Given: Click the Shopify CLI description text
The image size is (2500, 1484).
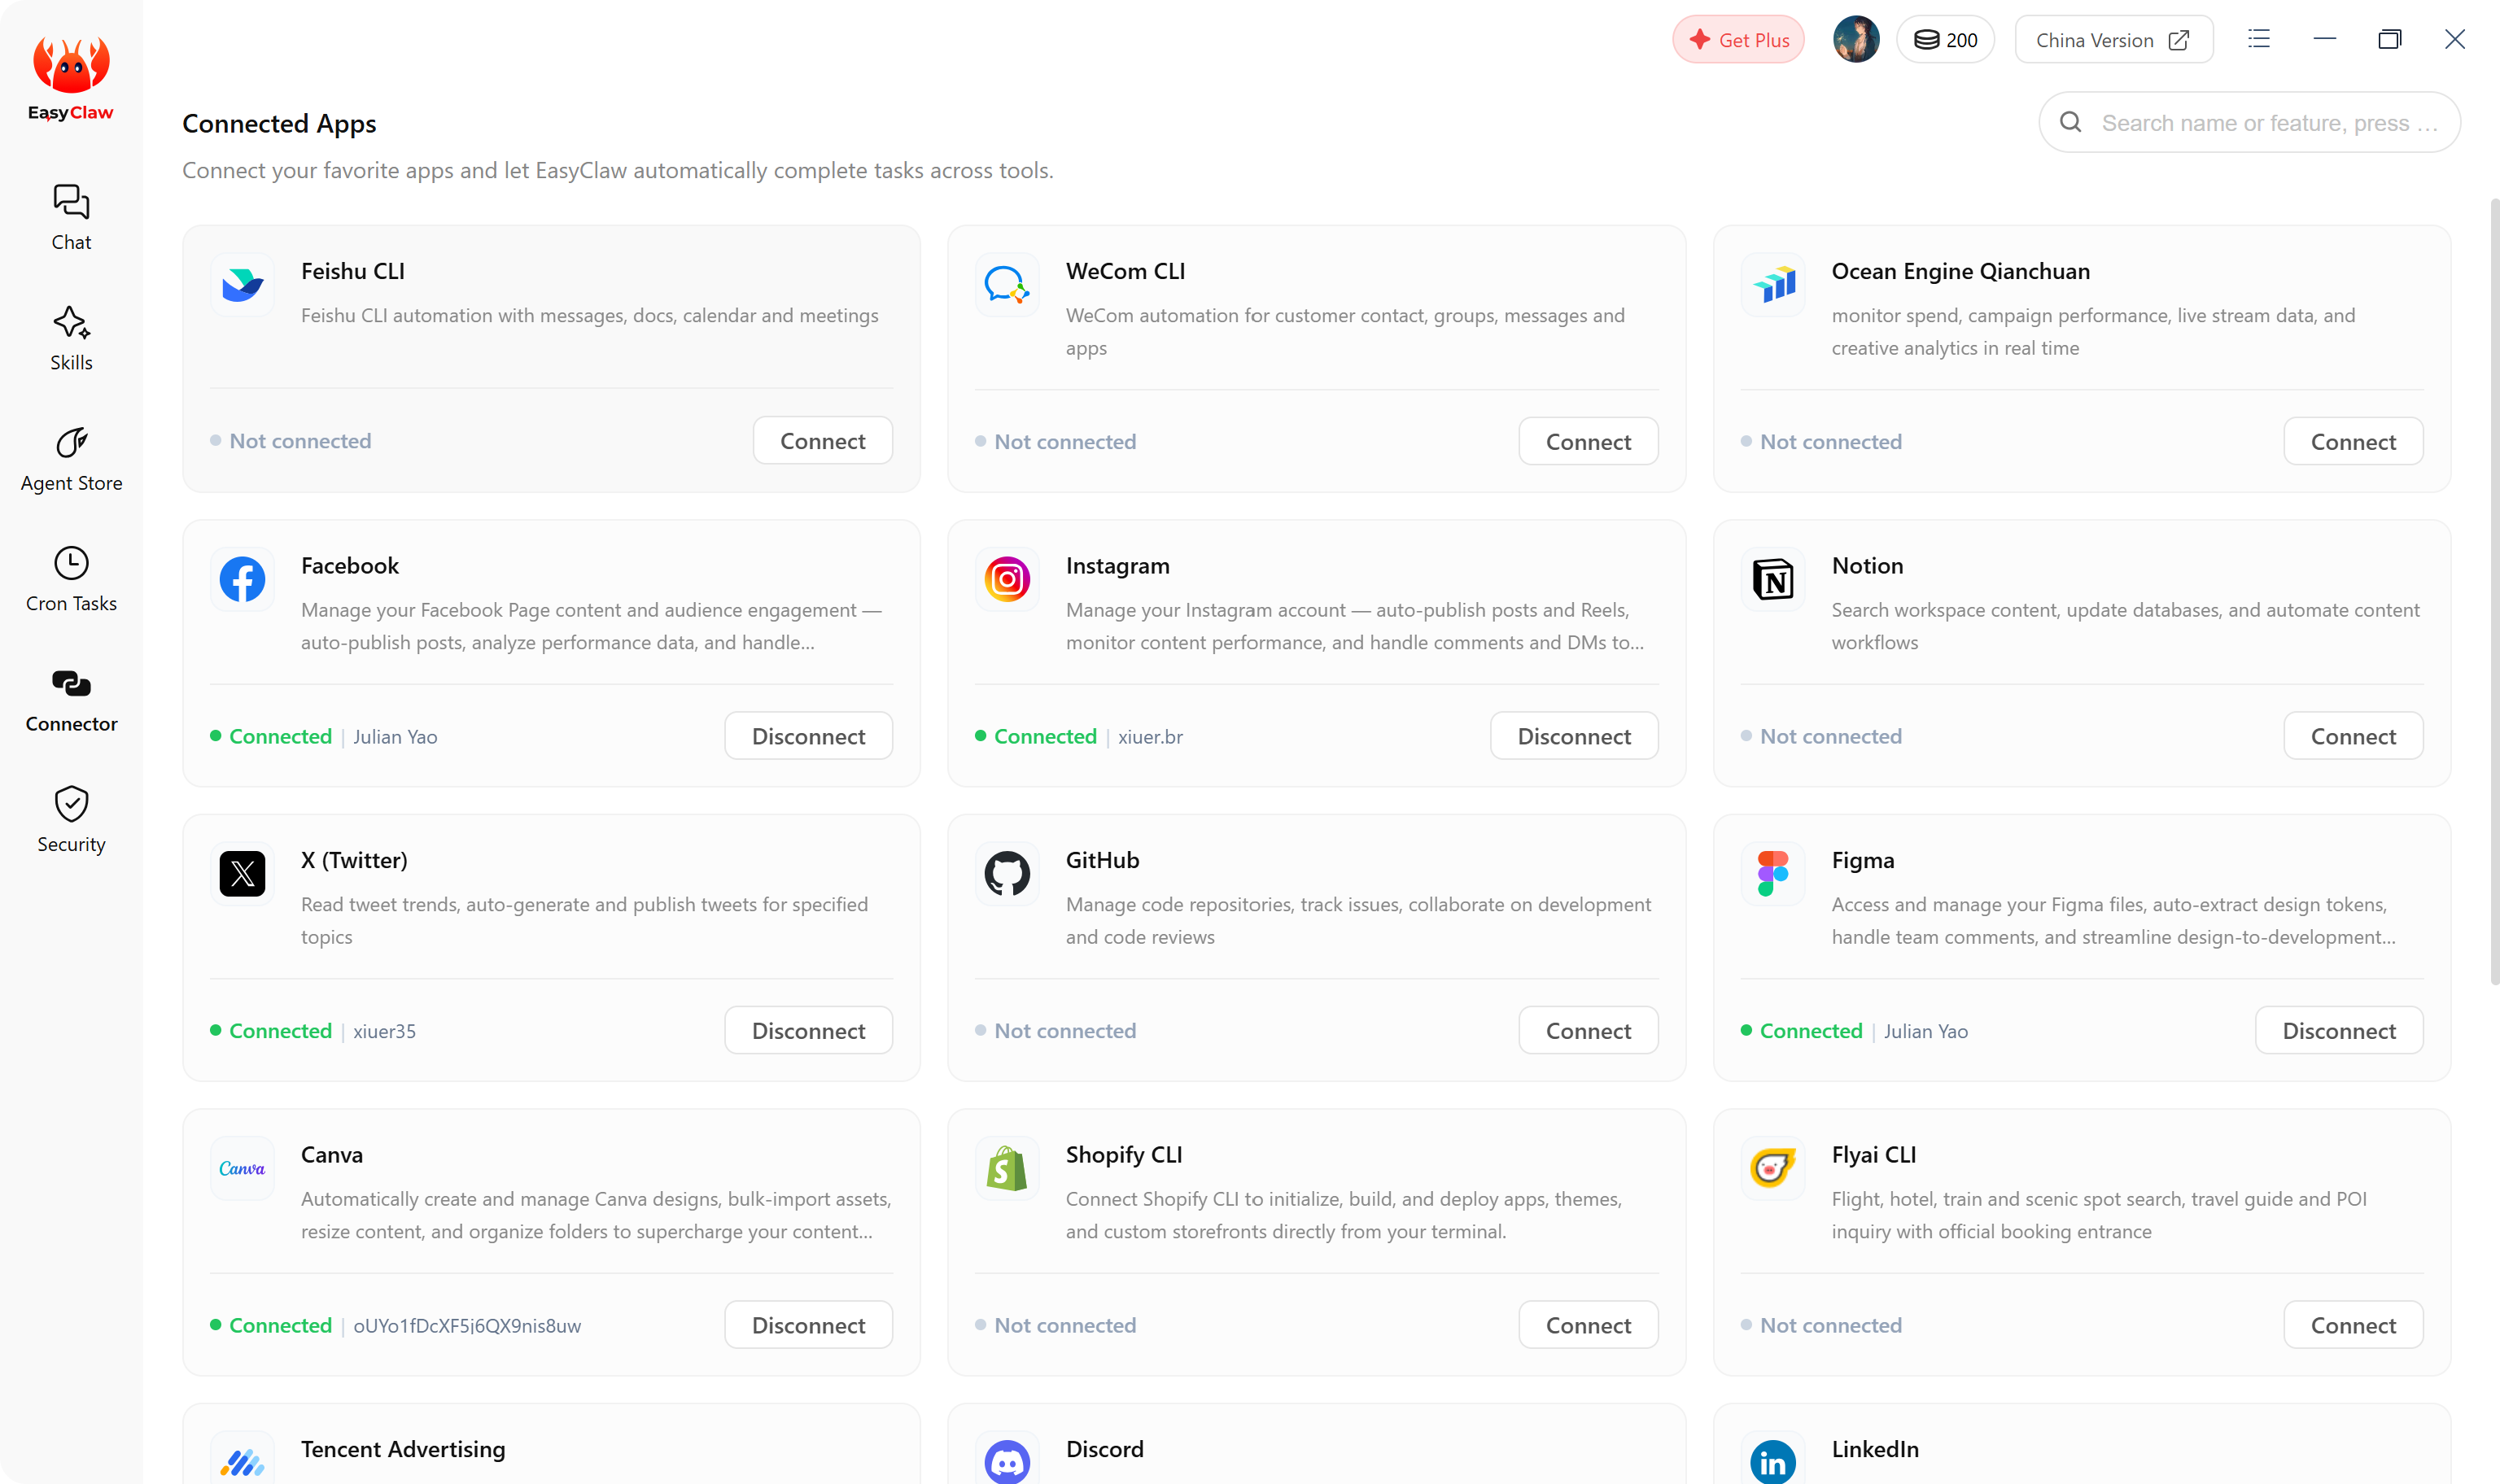Looking at the screenshot, I should pyautogui.click(x=1343, y=1215).
